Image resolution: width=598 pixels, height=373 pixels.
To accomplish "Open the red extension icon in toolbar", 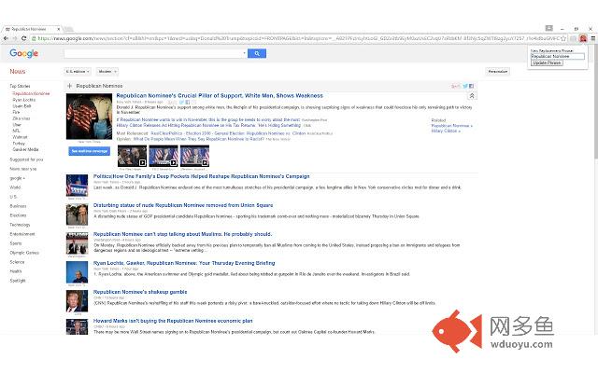I will click(x=583, y=38).
